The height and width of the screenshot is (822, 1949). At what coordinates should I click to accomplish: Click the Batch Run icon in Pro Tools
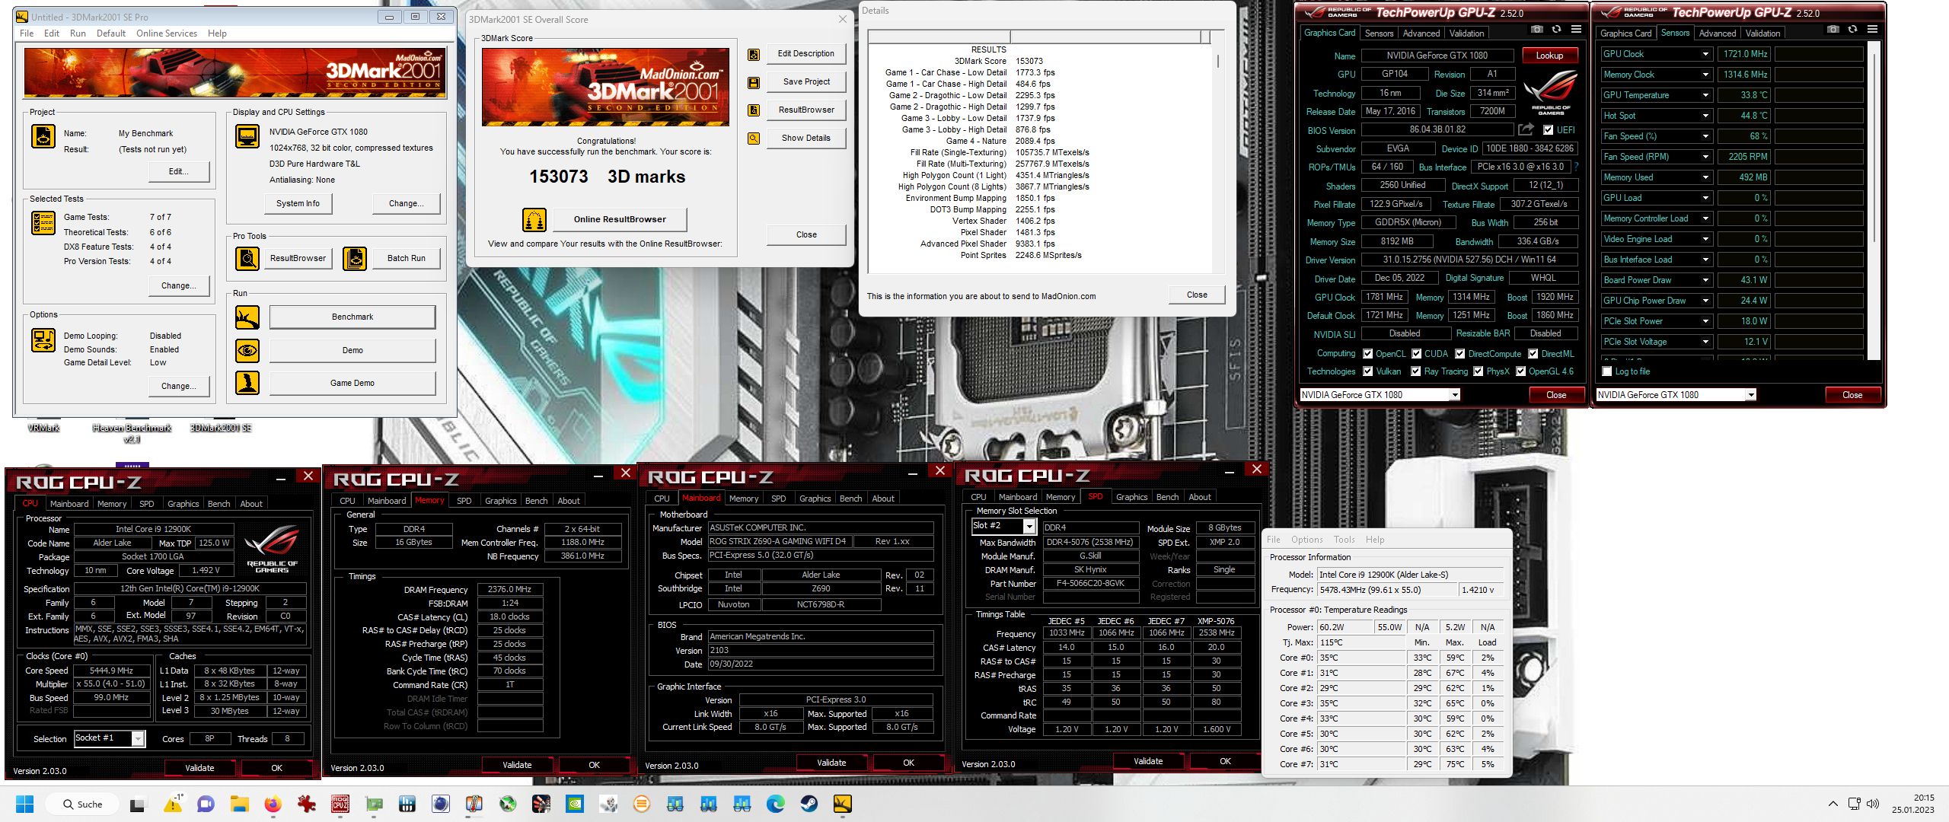(355, 259)
